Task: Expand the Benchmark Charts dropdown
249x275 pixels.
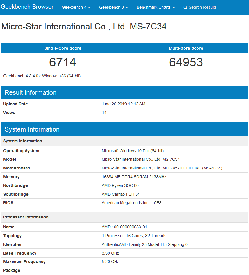Action: tap(154, 7)
